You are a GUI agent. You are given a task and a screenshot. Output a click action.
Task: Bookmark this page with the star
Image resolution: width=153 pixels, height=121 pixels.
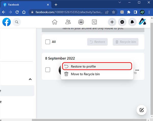[113, 12]
